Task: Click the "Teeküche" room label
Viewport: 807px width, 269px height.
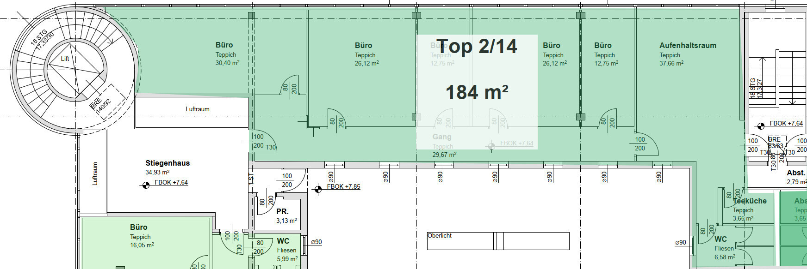Action: coord(750,201)
